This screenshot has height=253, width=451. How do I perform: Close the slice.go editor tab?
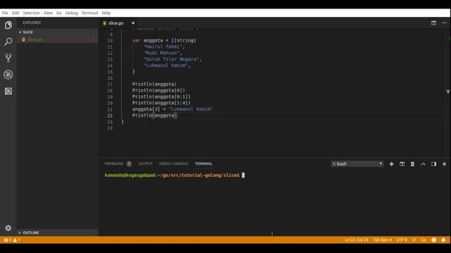coord(133,23)
